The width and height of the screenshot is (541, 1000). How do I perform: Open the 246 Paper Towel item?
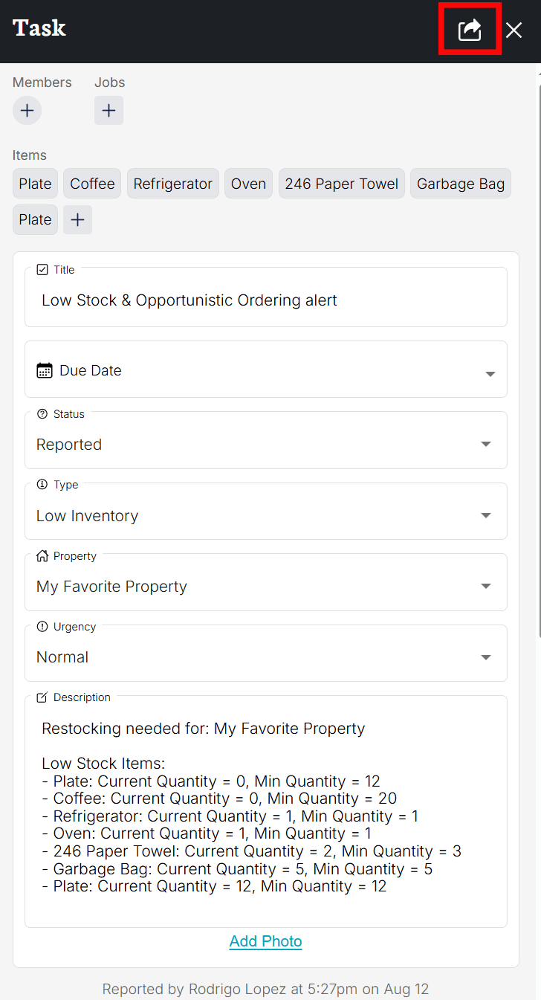[x=341, y=184]
